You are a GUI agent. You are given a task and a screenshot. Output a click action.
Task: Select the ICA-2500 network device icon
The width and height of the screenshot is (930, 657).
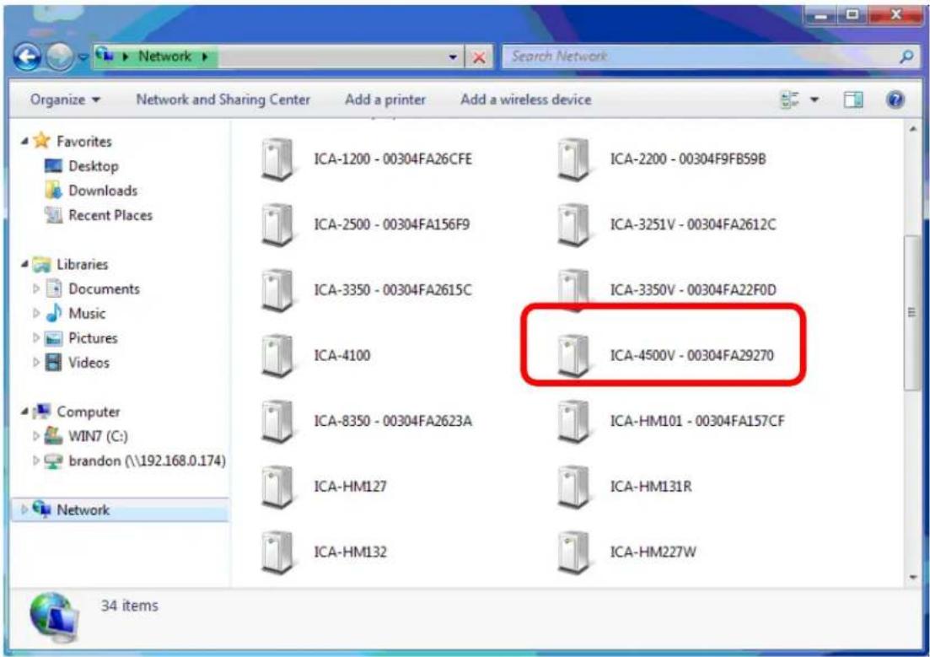[x=277, y=224]
